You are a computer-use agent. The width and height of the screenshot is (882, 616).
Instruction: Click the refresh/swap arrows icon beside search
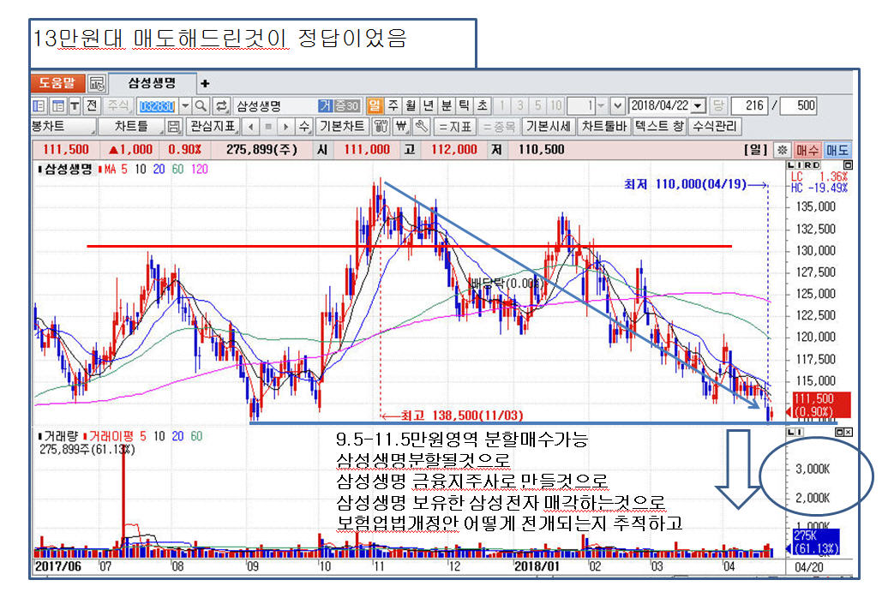(x=223, y=105)
